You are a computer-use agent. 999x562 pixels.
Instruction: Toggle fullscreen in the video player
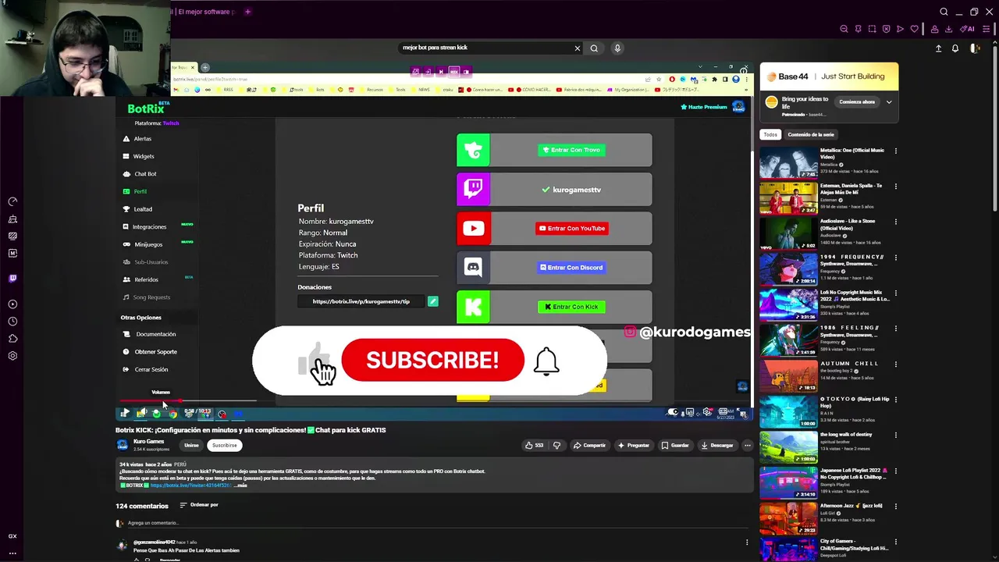point(740,412)
